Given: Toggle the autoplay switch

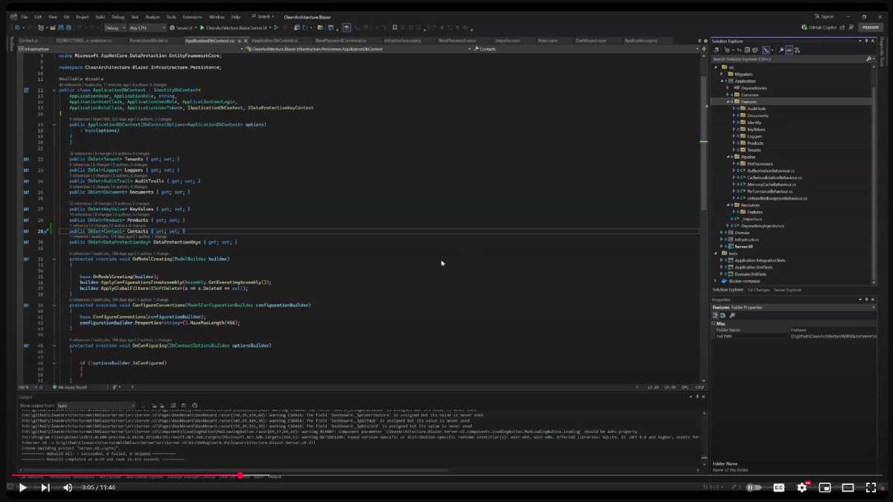Looking at the screenshot, I should point(754,488).
